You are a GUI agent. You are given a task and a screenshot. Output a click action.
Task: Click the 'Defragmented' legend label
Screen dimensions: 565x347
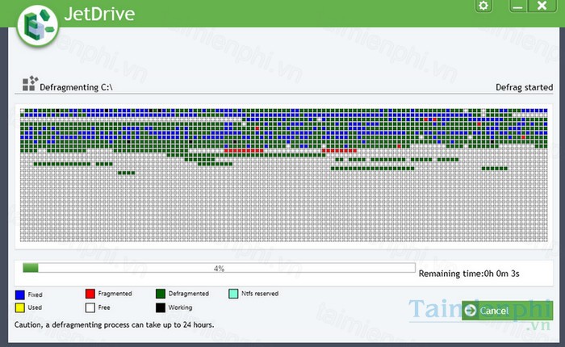click(x=188, y=294)
